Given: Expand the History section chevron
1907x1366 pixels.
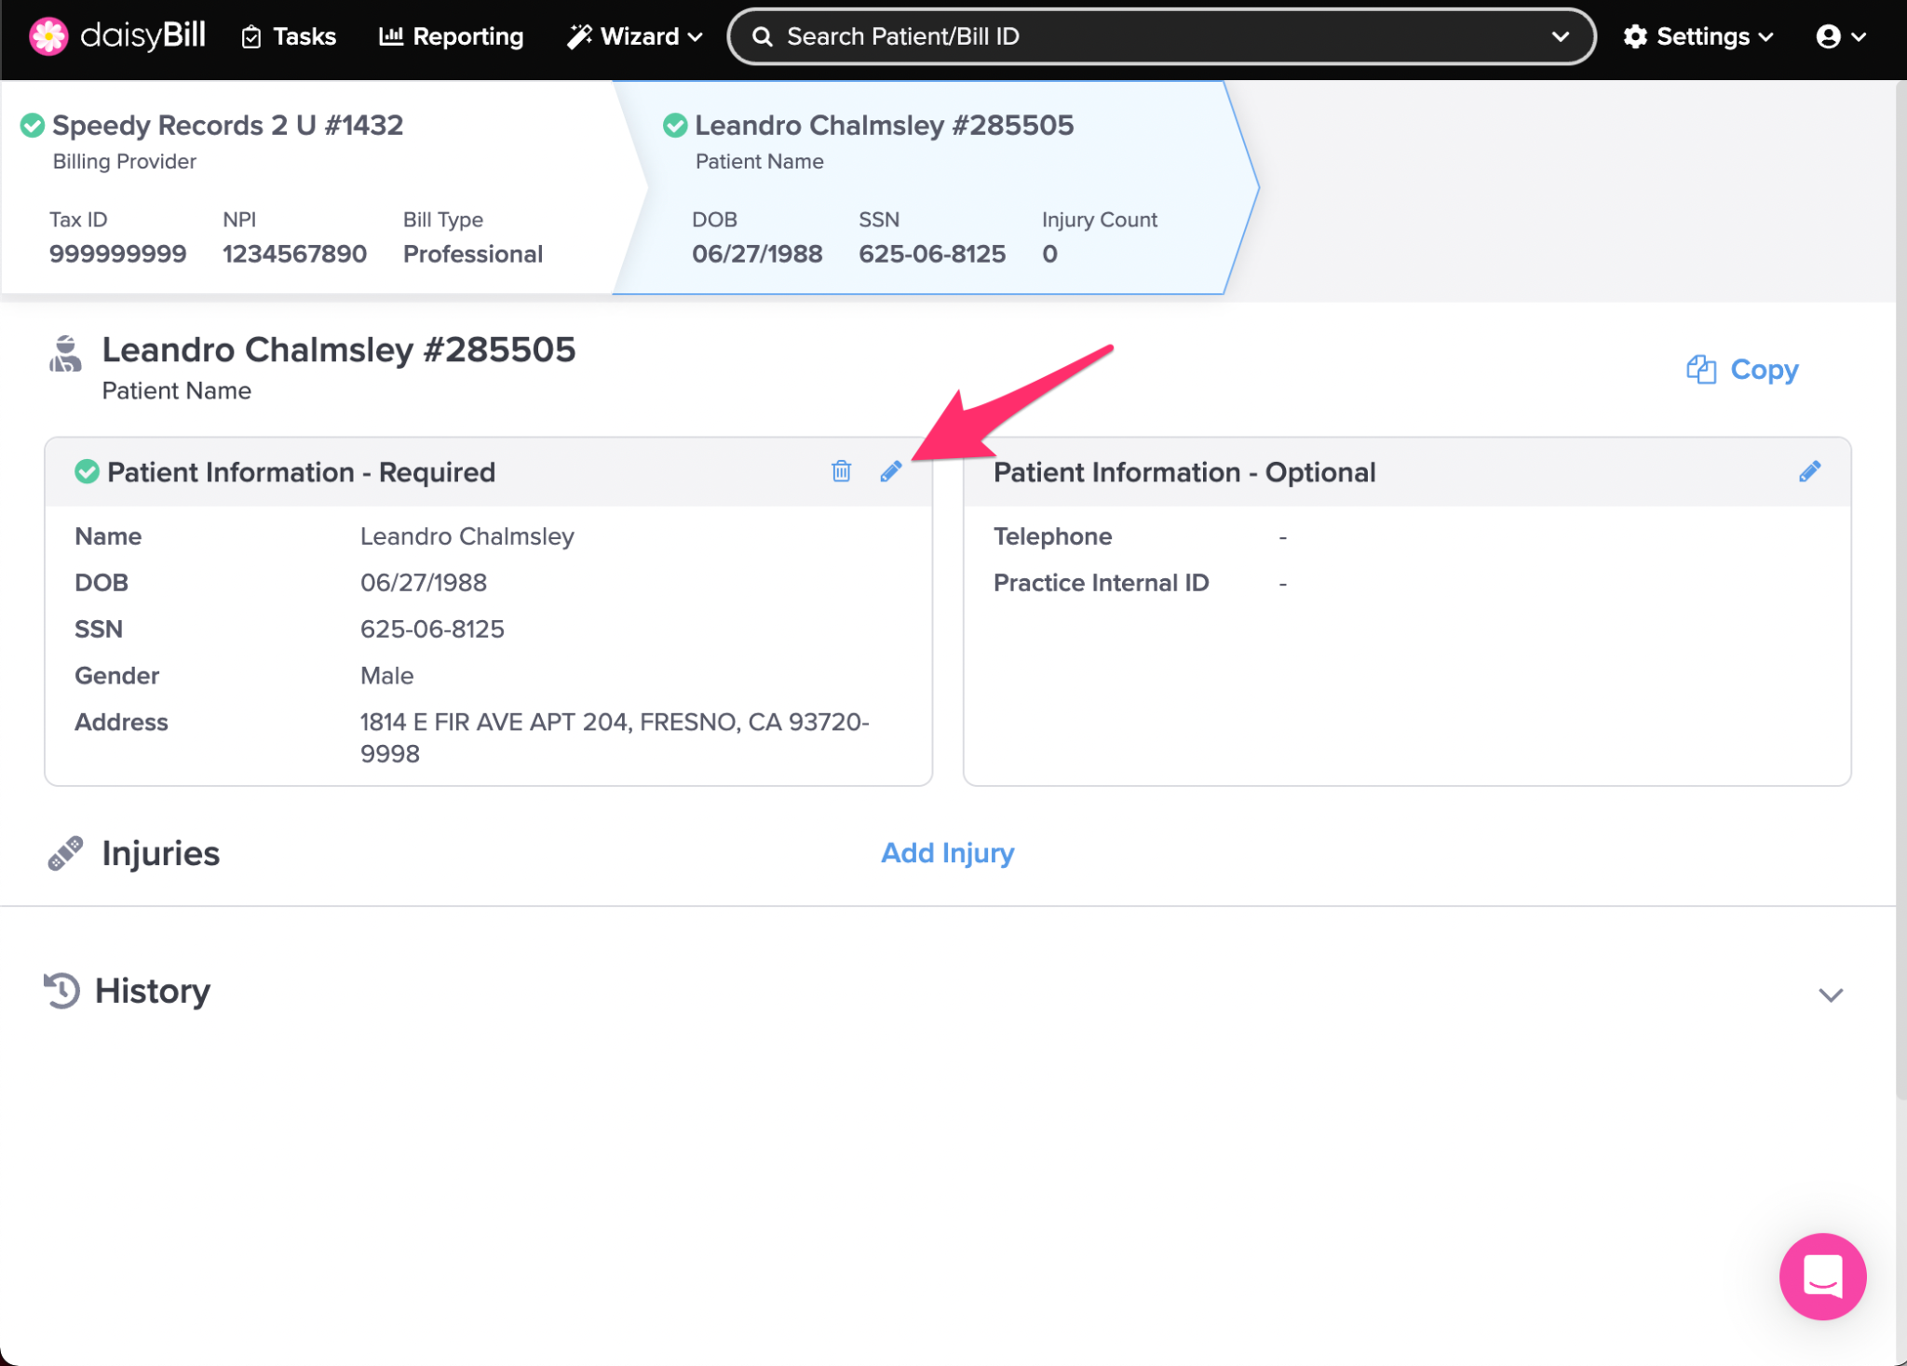Looking at the screenshot, I should click(1830, 994).
